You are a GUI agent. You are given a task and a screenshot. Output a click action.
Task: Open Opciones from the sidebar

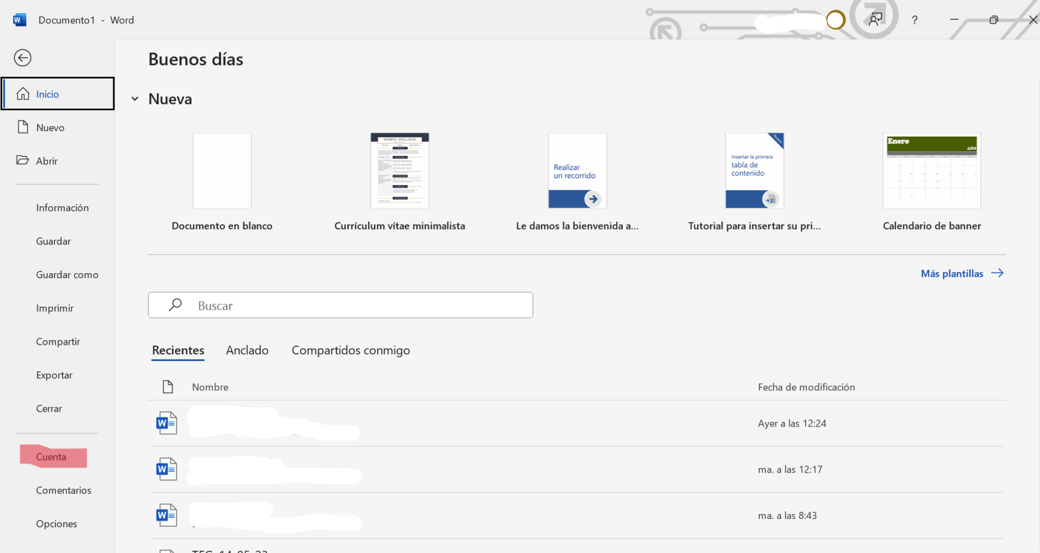(x=56, y=524)
